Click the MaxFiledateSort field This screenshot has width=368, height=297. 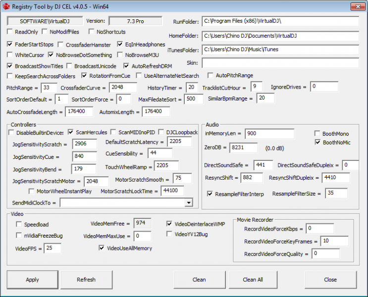[x=194, y=99]
